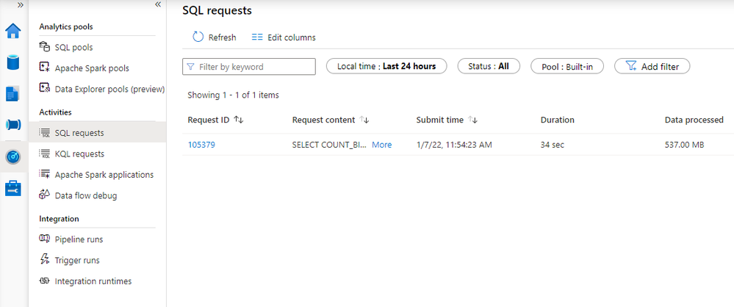The width and height of the screenshot is (734, 307).
Task: Open Edit columns
Action: (x=284, y=37)
